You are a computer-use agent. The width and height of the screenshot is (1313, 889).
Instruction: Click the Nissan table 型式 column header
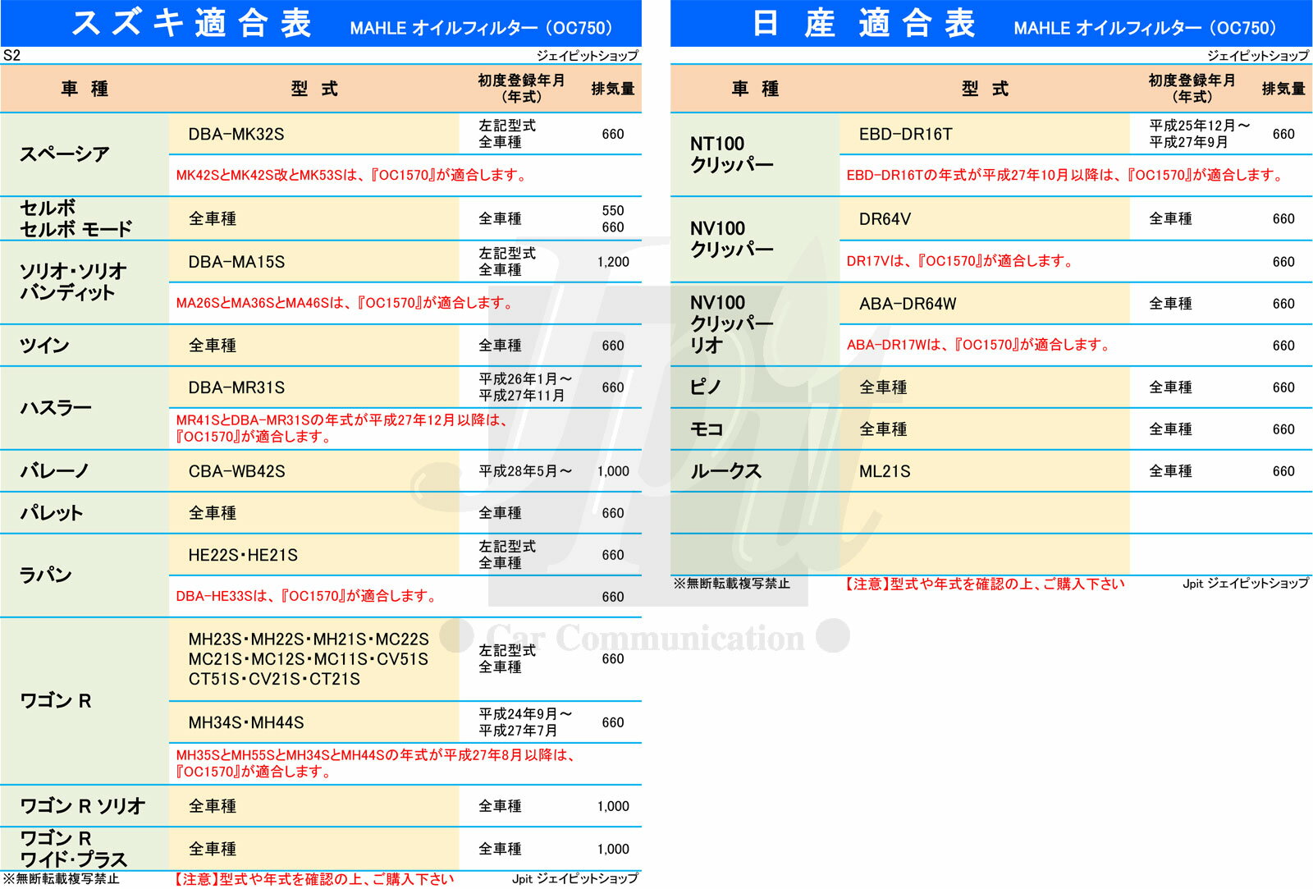tap(985, 89)
